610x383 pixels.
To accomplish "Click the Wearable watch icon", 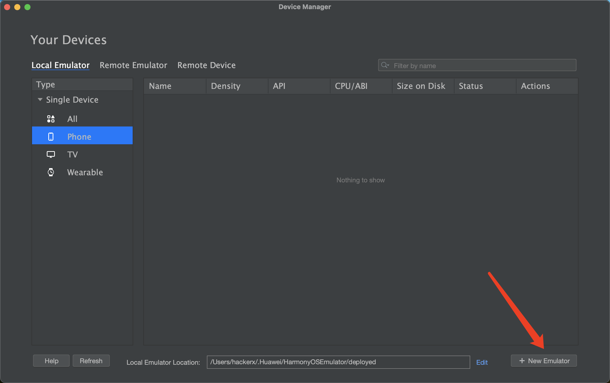I will tap(51, 172).
